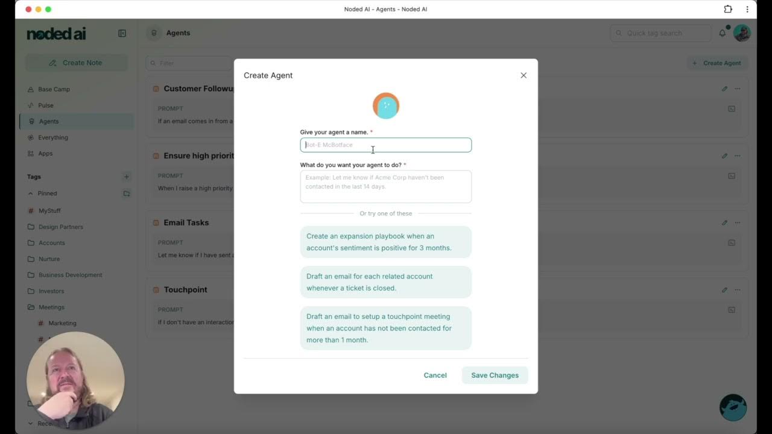This screenshot has height=434, width=772.
Task: Focus the agent name input field
Action: click(386, 145)
